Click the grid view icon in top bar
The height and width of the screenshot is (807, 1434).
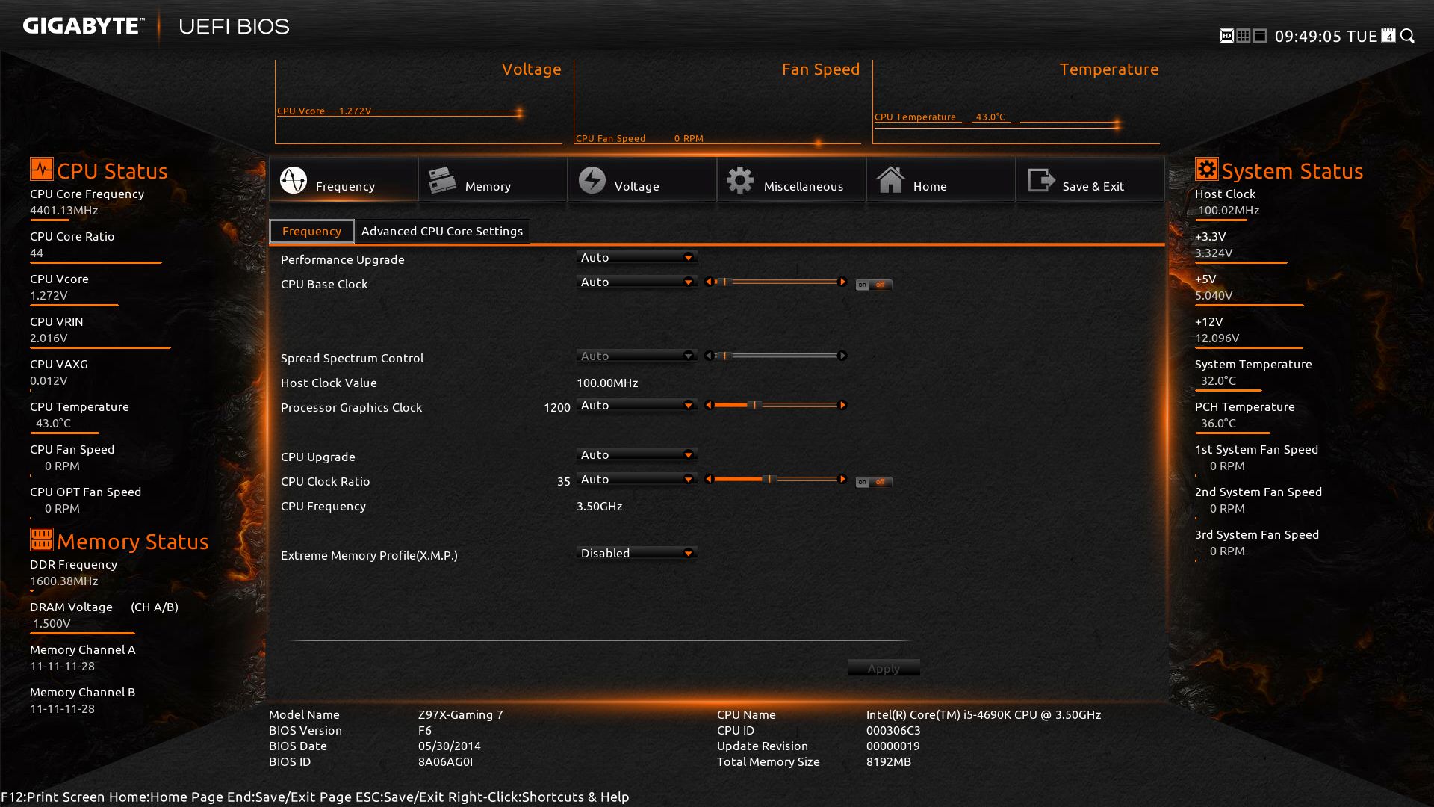point(1244,36)
